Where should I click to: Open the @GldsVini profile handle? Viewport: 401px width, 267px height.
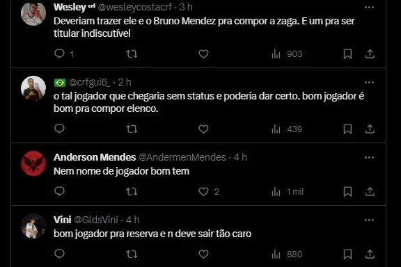pos(96,220)
